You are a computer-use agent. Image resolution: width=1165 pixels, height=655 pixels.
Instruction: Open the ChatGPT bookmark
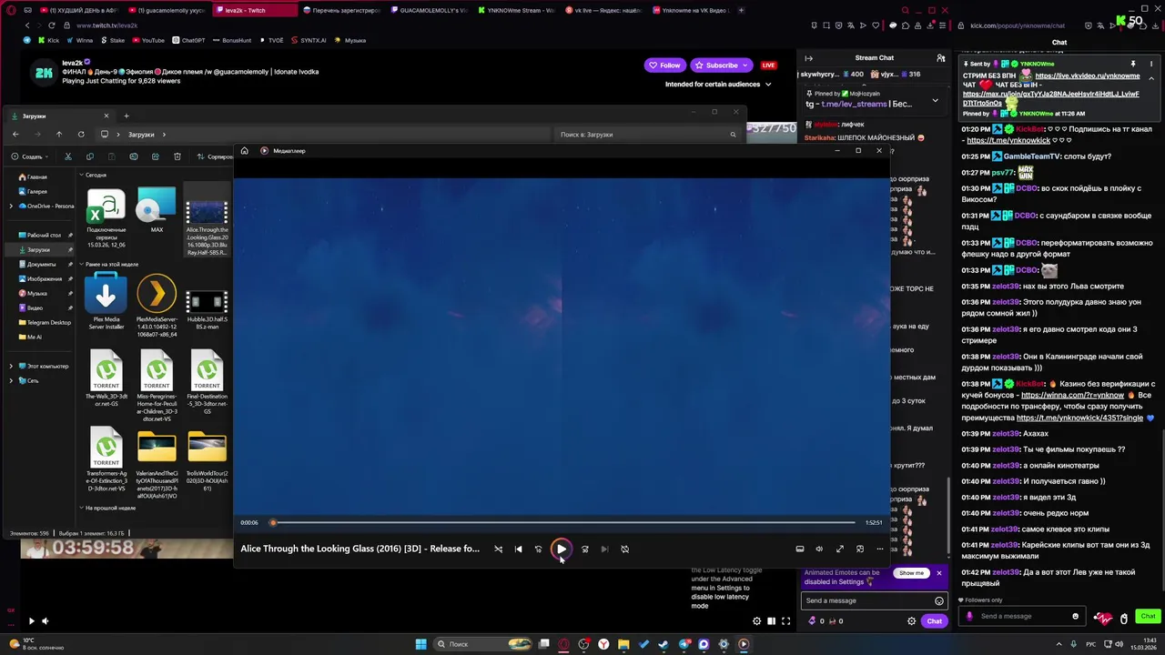click(x=187, y=40)
